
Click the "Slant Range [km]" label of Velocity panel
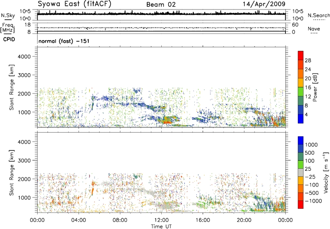point(12,173)
